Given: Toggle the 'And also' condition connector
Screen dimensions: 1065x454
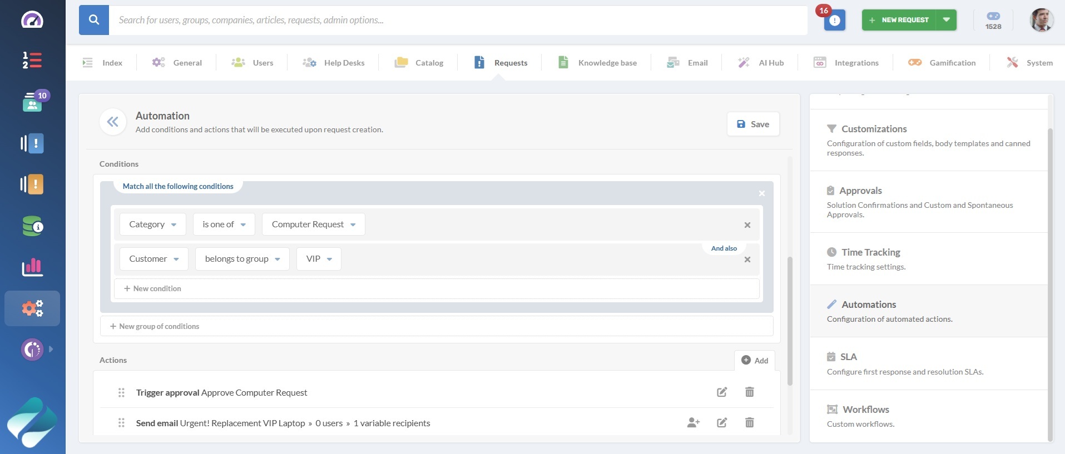Looking at the screenshot, I should [x=724, y=248].
